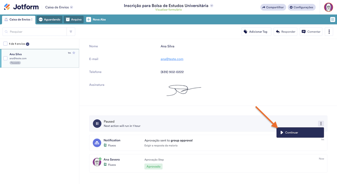337x184 pixels.
Task: Click the Aprovado status badge
Action: [x=153, y=167]
